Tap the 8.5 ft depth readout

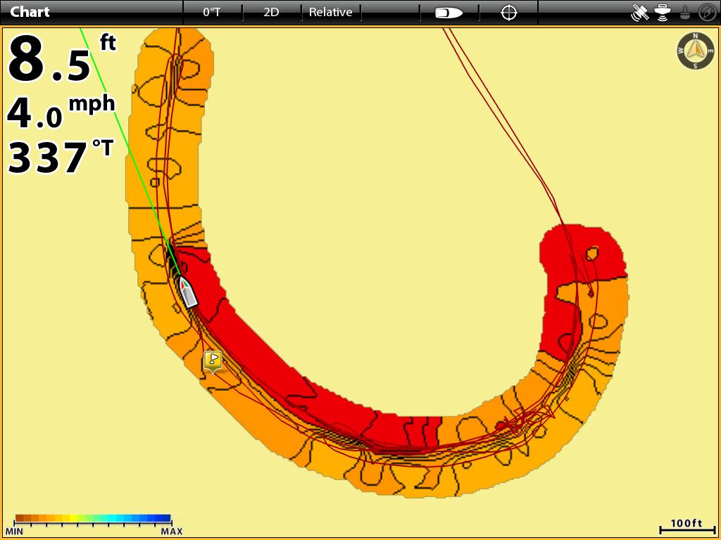pos(61,58)
